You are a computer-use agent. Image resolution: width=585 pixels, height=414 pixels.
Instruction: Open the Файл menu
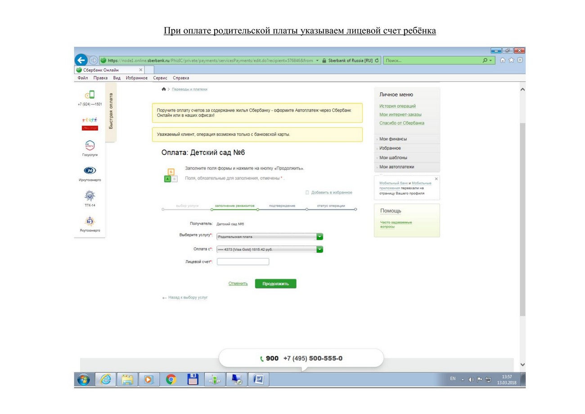[x=83, y=78]
